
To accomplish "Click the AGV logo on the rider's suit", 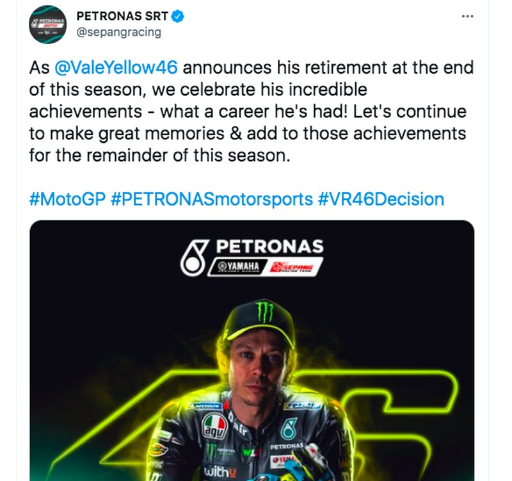I will pyautogui.click(x=216, y=427).
